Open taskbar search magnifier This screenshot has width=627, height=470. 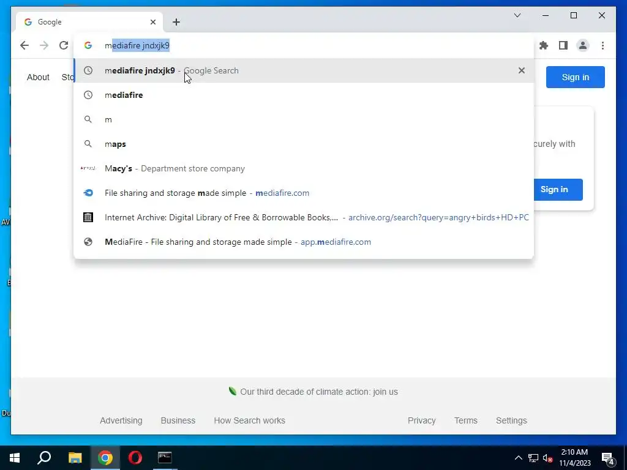(44, 458)
